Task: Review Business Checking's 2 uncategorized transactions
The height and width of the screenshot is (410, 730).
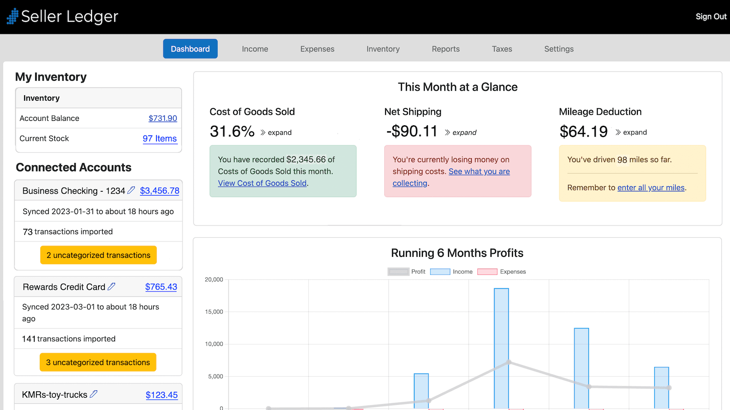Action: click(98, 255)
